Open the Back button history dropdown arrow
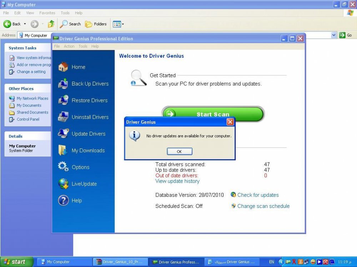 point(25,24)
